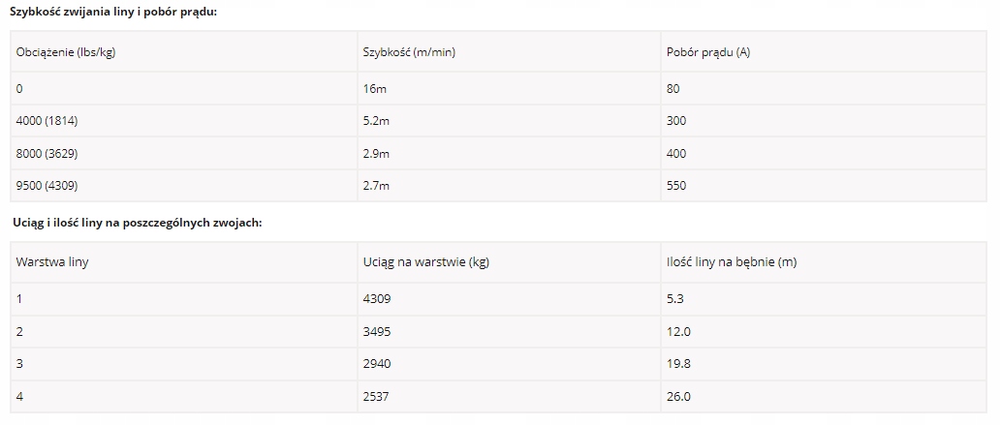
Task: Click the 3495 pull value cell
Action: [377, 331]
